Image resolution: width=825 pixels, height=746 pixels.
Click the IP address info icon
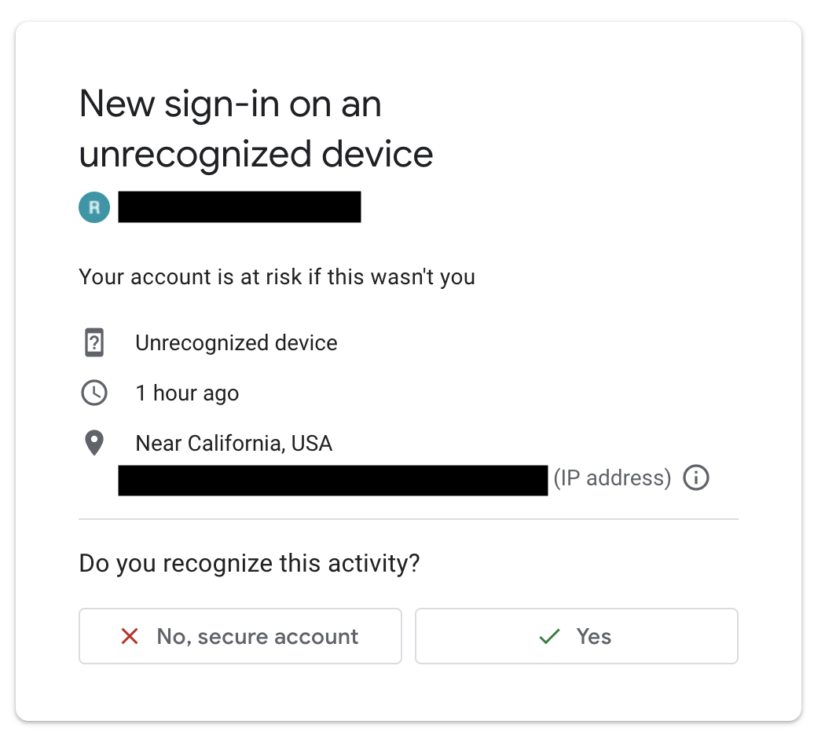(x=695, y=478)
